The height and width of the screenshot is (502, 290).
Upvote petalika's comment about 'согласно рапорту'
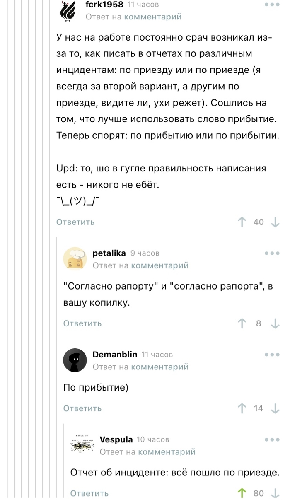tap(242, 323)
